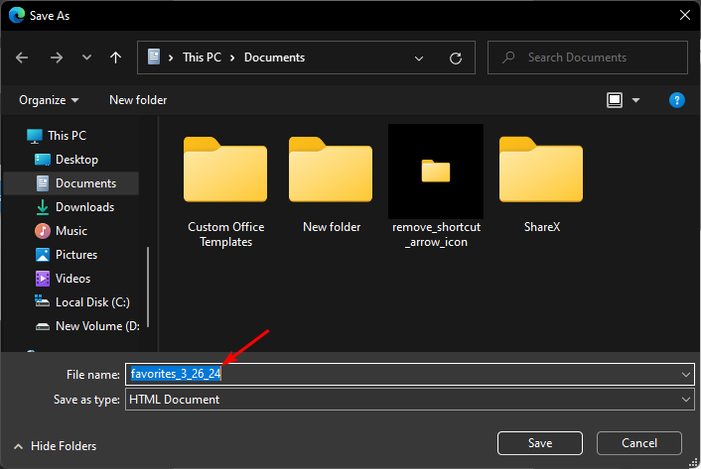Click the Custom Office Templates name label

(x=225, y=234)
